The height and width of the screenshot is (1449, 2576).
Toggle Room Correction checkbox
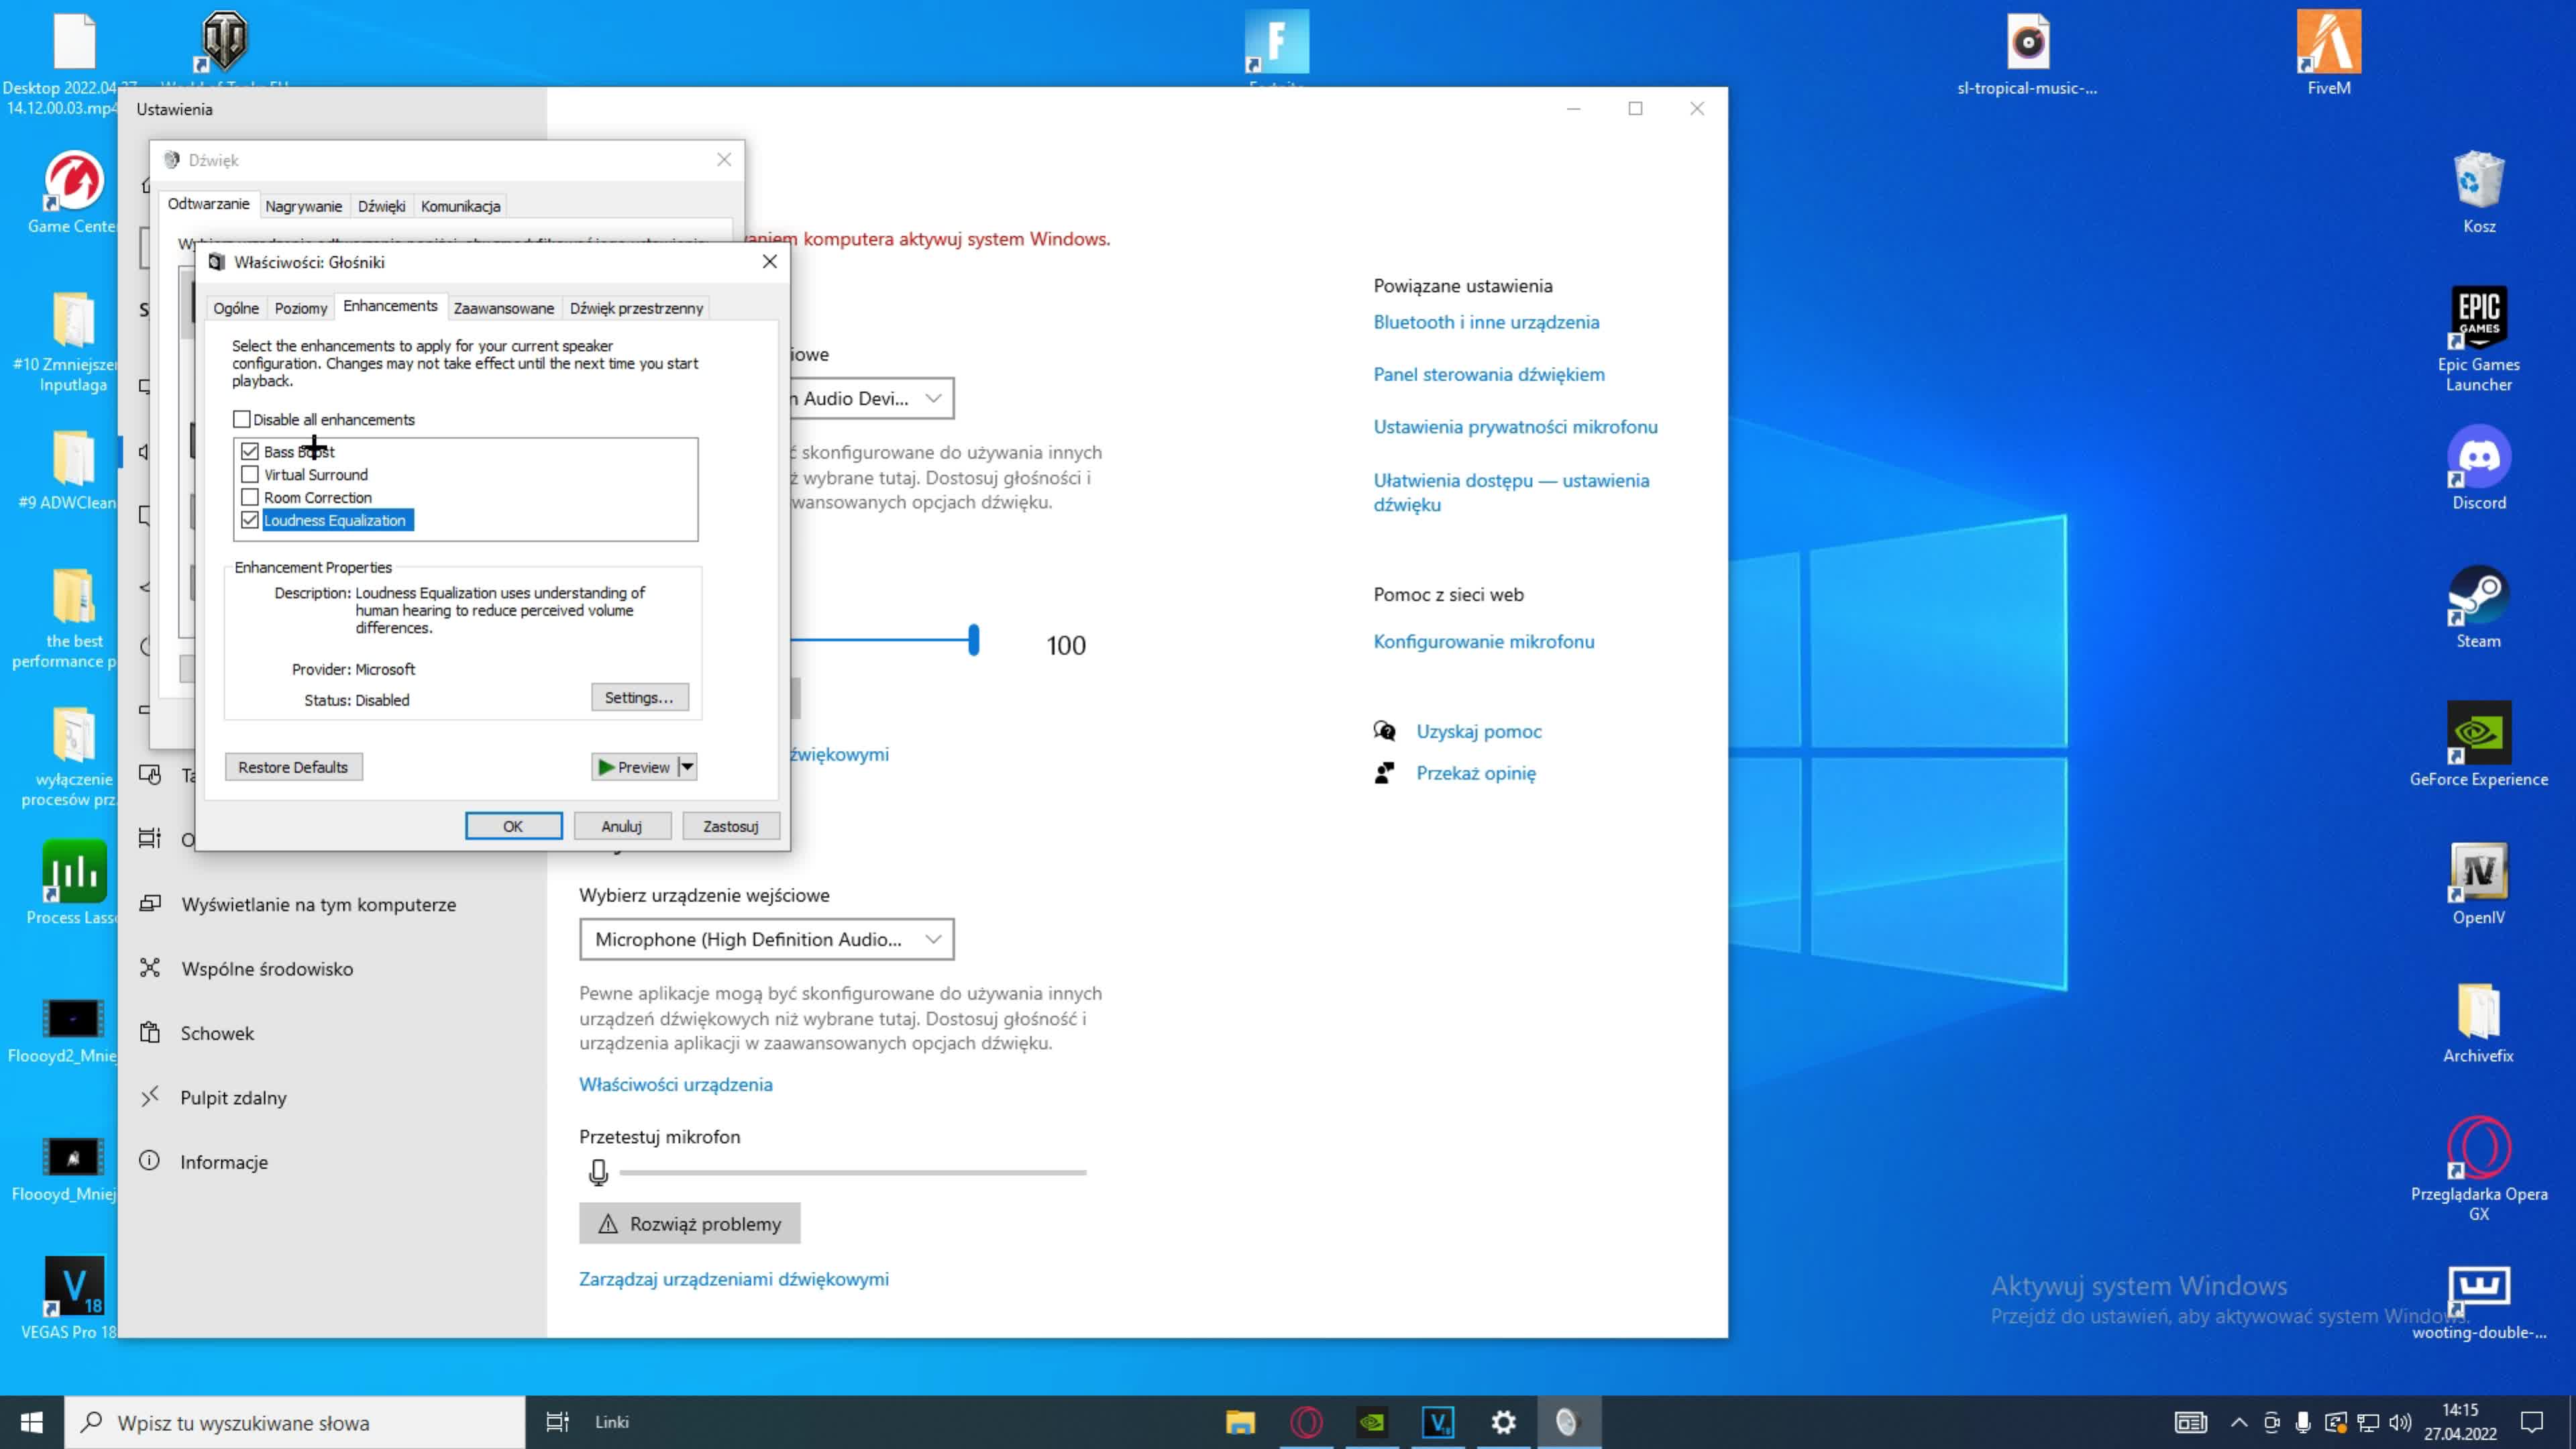[x=250, y=497]
